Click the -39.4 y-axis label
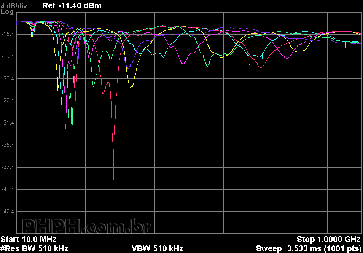 click(x=9, y=167)
